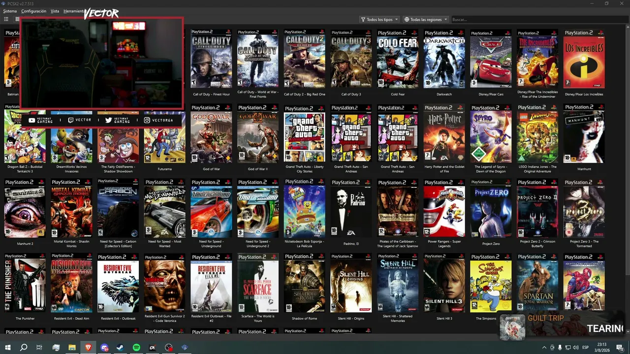Select Need for Speed Underground 2 cover
This screenshot has height=354, width=630.
(x=258, y=208)
